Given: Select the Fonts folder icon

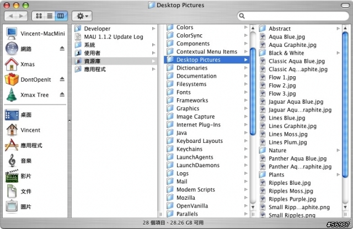Looking at the screenshot, I should tap(170, 92).
